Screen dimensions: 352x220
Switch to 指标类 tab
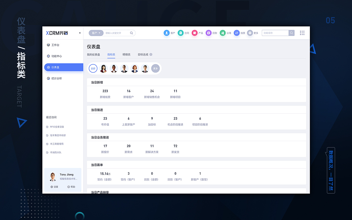click(111, 54)
